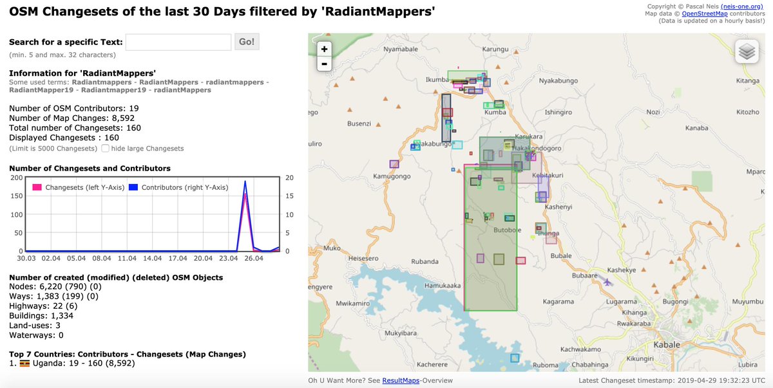Click the Kamugongo place label
773x388 pixels.
click(x=392, y=176)
